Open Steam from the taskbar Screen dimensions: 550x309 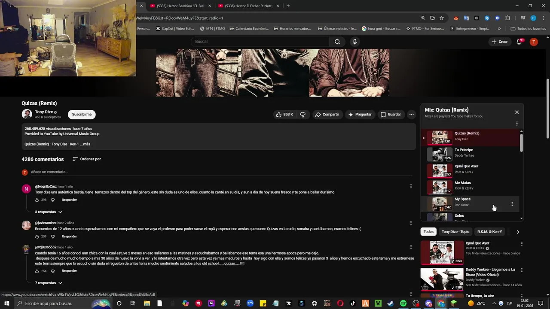click(390, 303)
